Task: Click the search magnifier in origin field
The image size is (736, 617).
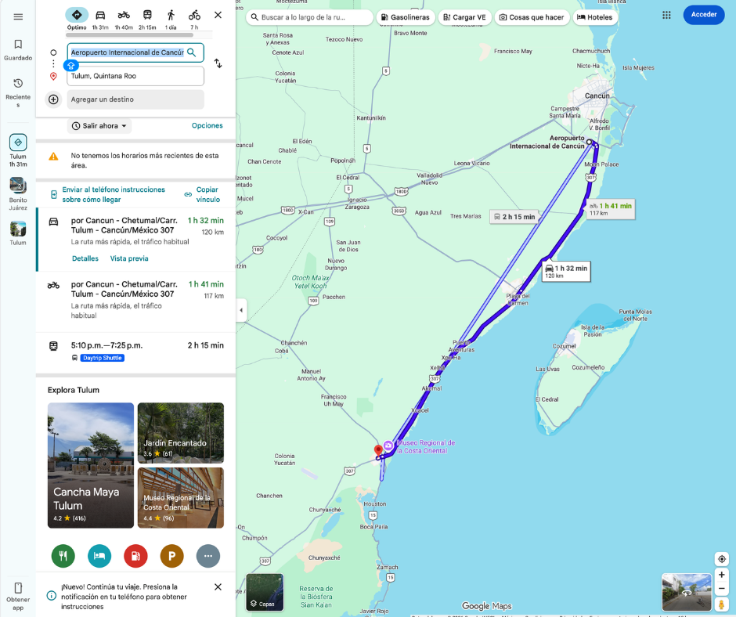Action: coord(192,52)
